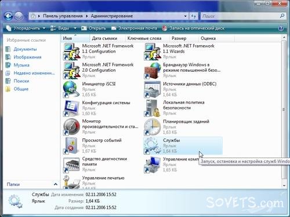Screen dimensions: 290x217
Task: Click the Упорядочить toolbar button
Action: point(26,28)
